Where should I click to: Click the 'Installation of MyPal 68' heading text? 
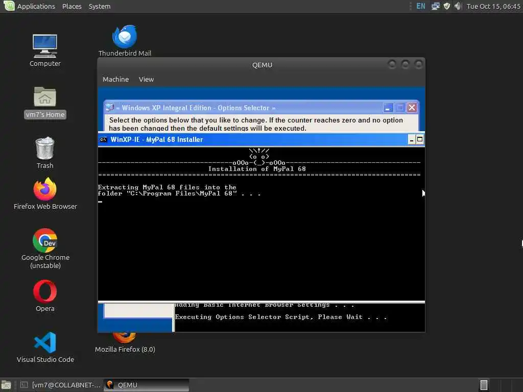click(x=257, y=169)
